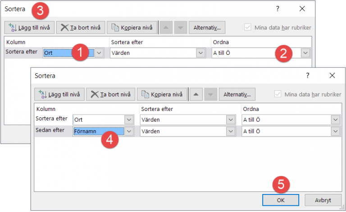Click Kopiera nivå in front dialog
This screenshot has width=346, height=212.
(162, 94)
